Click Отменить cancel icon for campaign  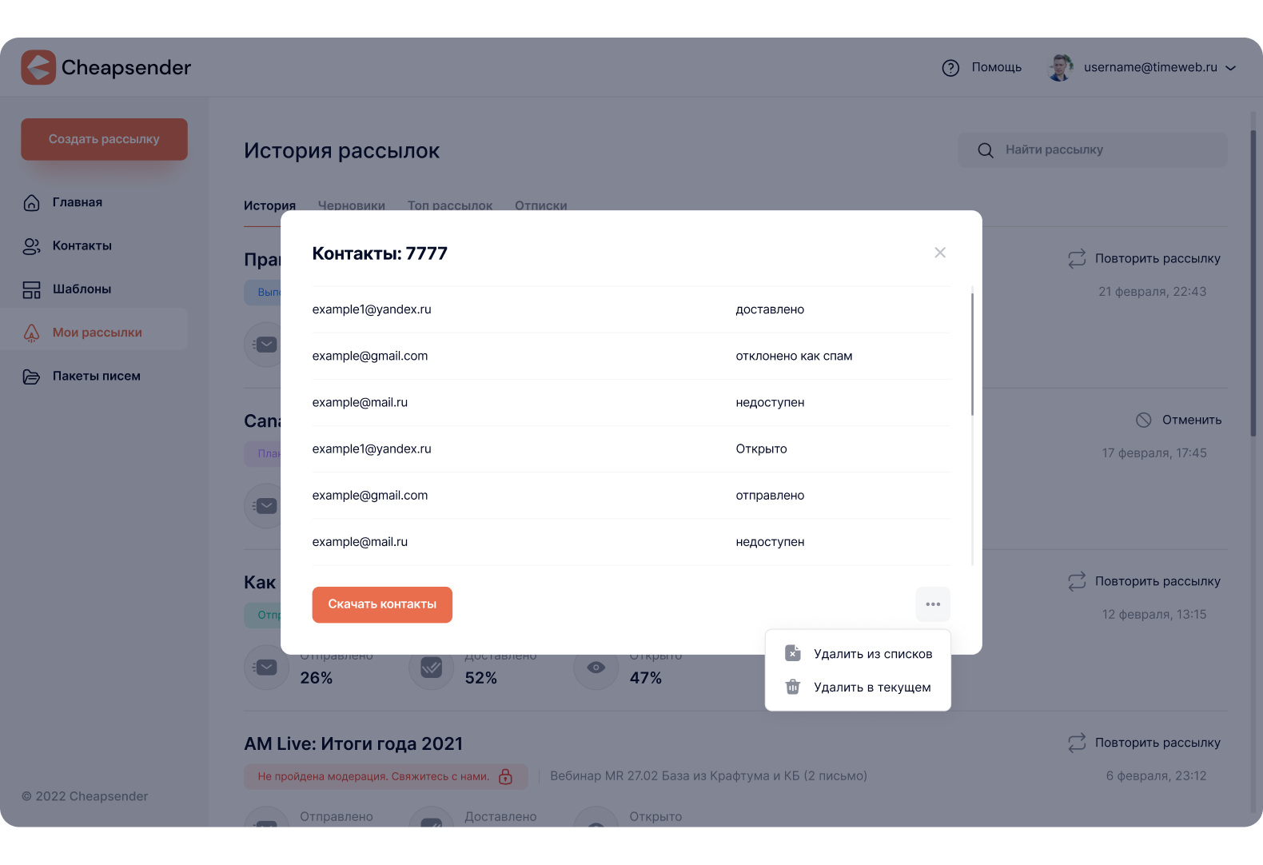pos(1144,420)
